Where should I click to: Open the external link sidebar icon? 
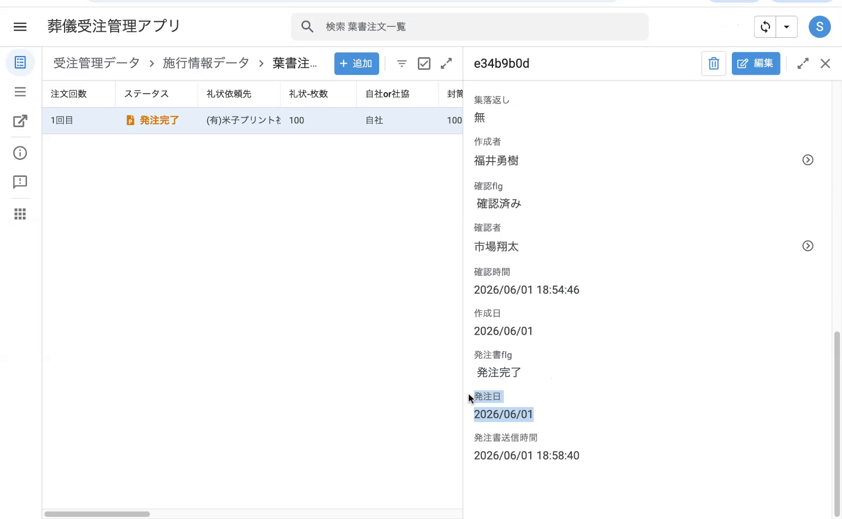(20, 121)
